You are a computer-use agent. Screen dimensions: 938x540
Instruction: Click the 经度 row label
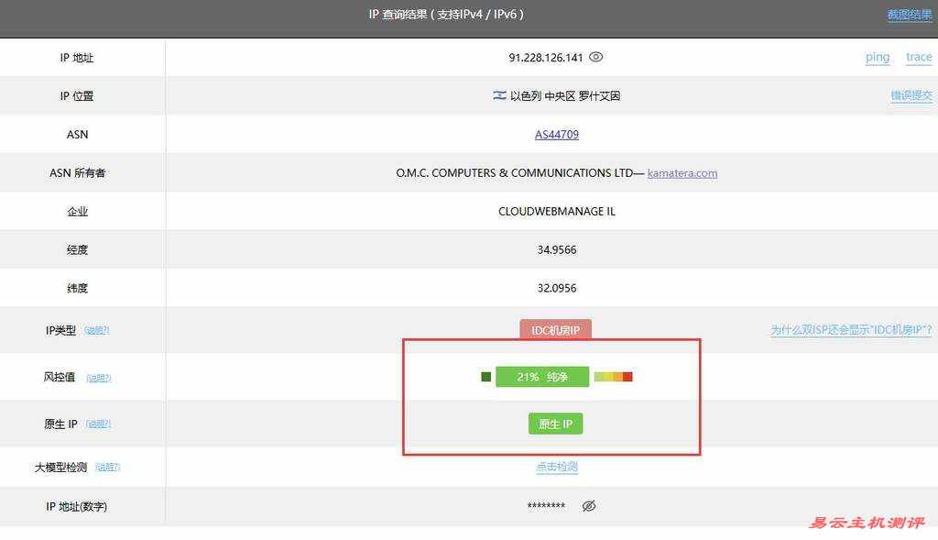pyautogui.click(x=77, y=249)
